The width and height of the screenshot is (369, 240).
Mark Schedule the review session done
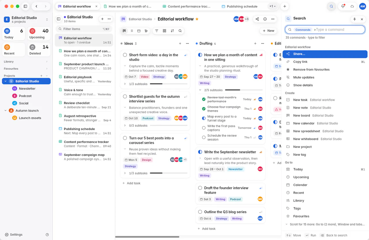click(x=204, y=137)
